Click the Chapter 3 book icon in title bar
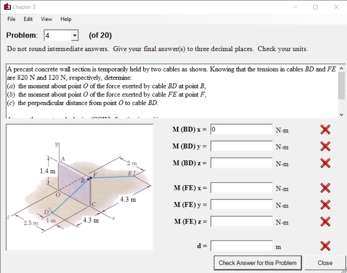 click(x=7, y=7)
